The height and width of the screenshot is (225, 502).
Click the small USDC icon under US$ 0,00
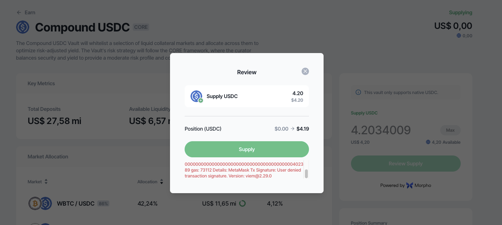coord(459,36)
